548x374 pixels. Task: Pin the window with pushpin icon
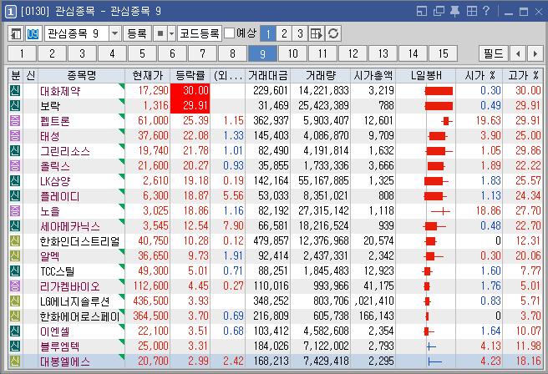[454, 12]
